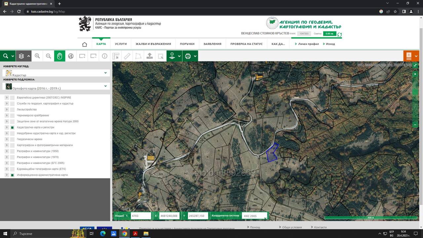Image resolution: width=423 pixels, height=238 pixels.
Task: Toggle Натура 2000 защитени зони checkbox
Action: [x=12, y=122]
